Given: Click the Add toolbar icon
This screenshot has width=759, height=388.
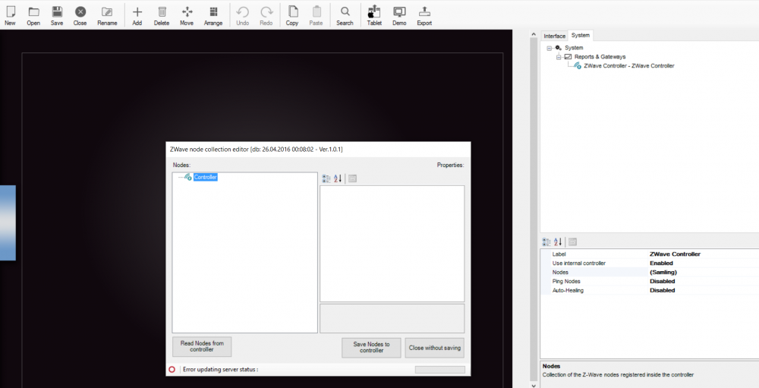Looking at the screenshot, I should [137, 14].
